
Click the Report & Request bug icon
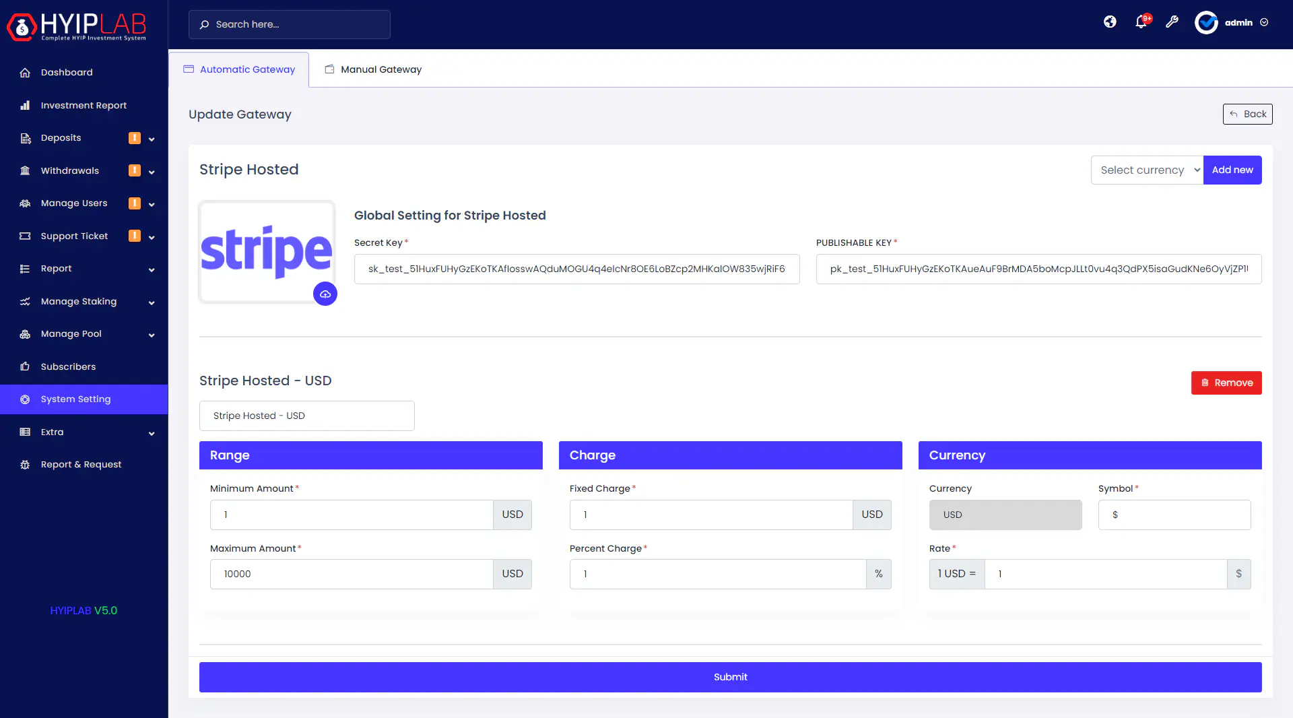pos(25,465)
